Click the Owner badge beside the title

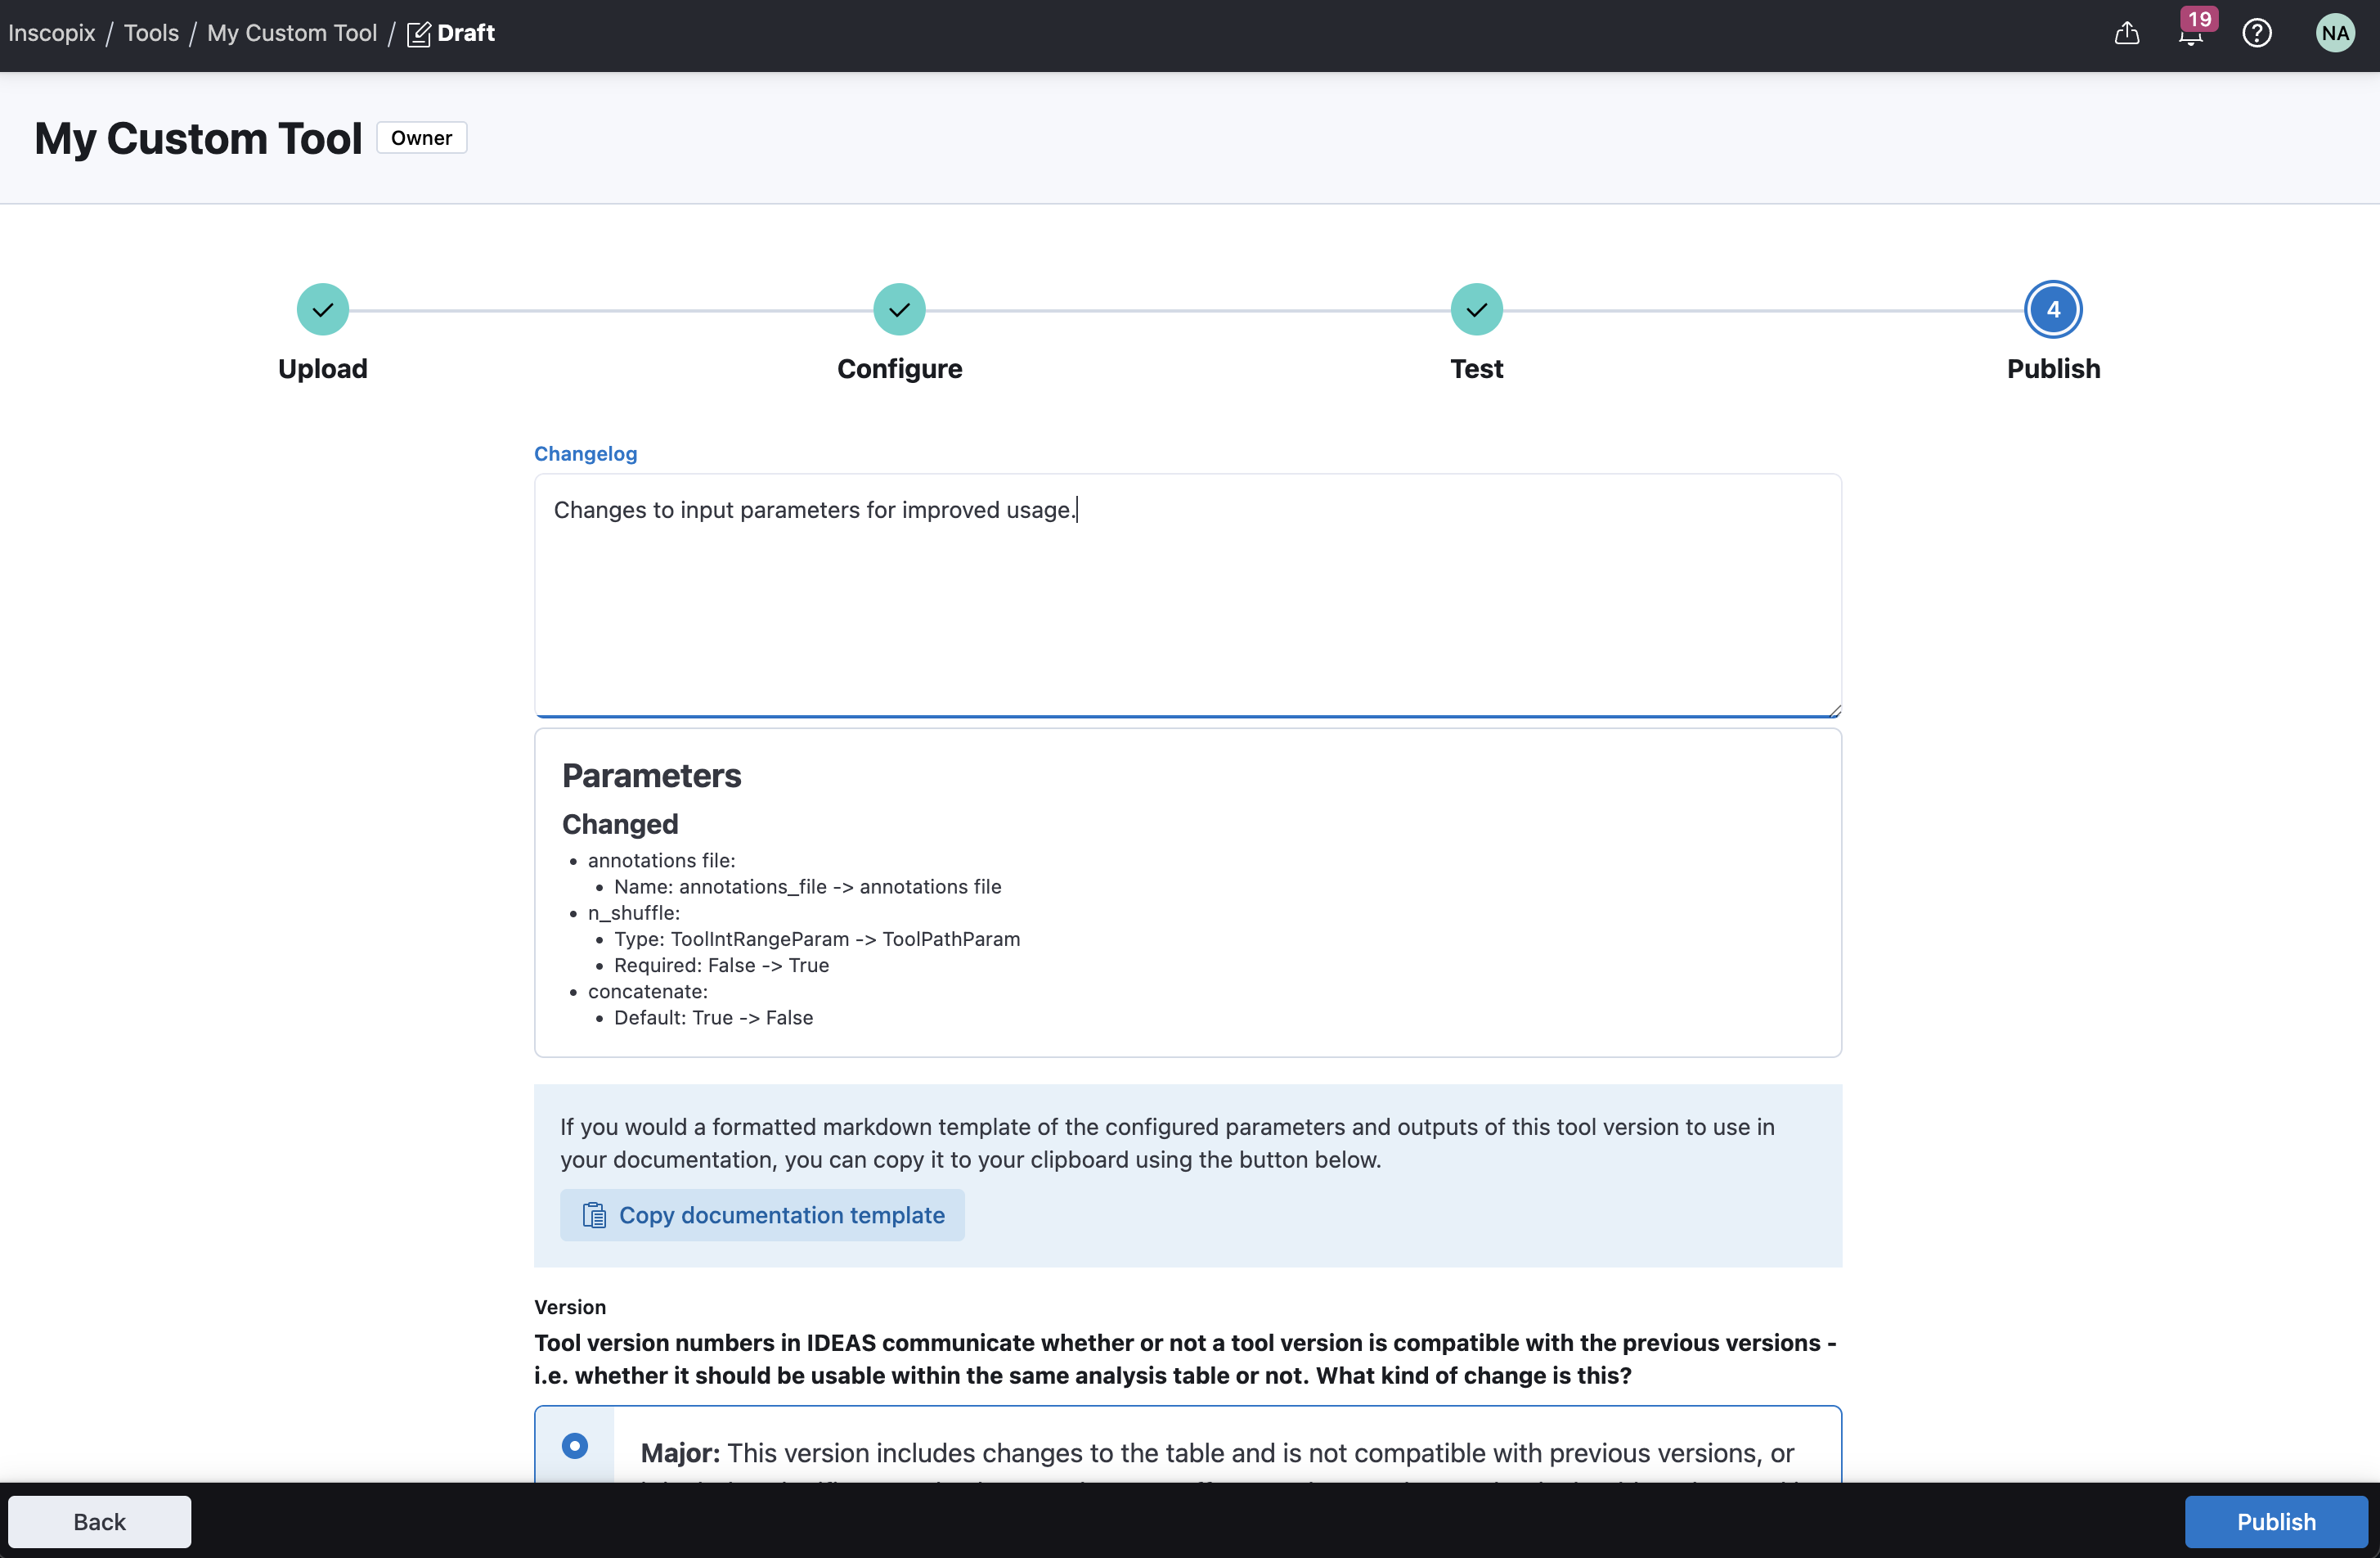point(421,137)
